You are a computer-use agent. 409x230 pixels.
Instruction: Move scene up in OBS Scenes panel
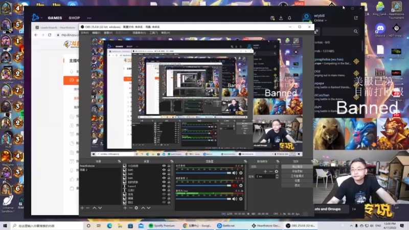[x=95, y=208]
